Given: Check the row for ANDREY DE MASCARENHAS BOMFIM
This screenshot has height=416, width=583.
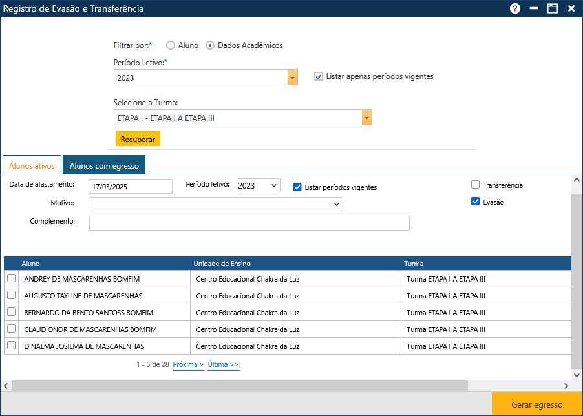Looking at the screenshot, I should (10, 278).
